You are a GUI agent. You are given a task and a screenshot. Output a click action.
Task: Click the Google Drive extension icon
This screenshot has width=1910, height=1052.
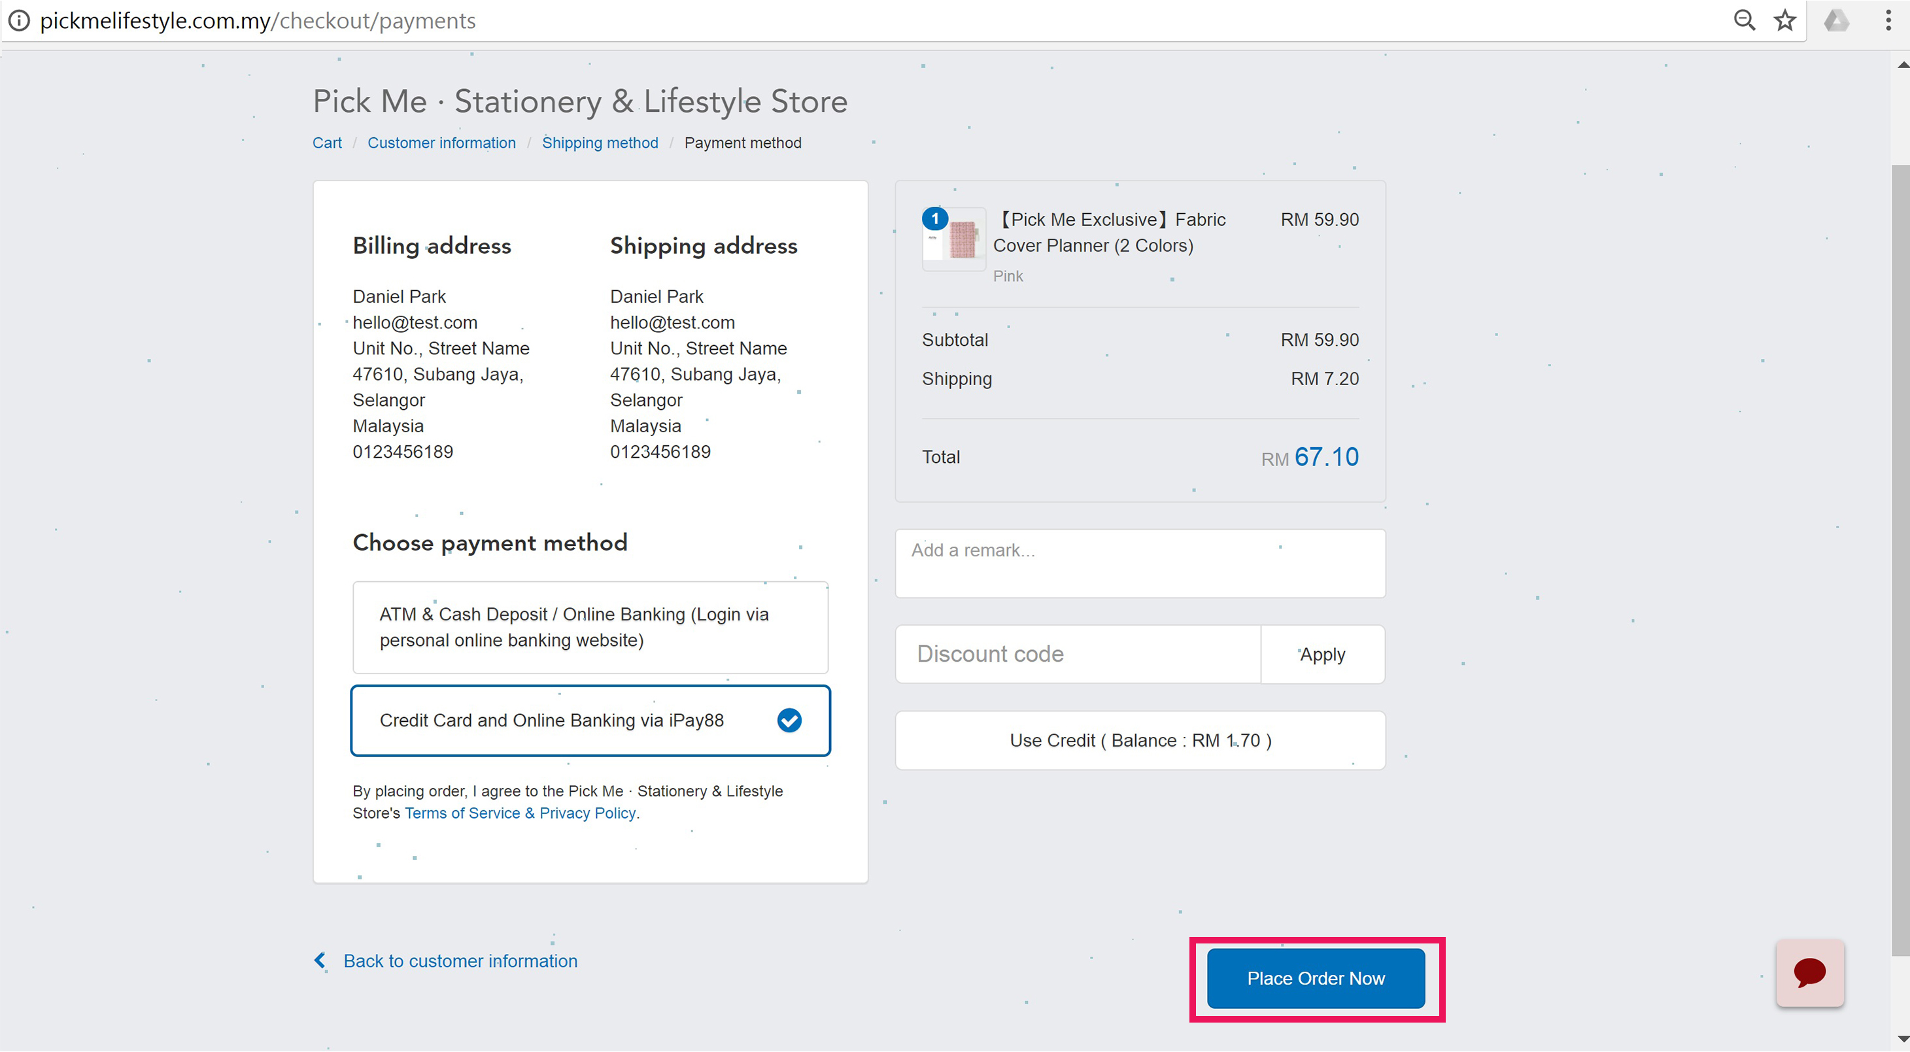click(x=1836, y=20)
